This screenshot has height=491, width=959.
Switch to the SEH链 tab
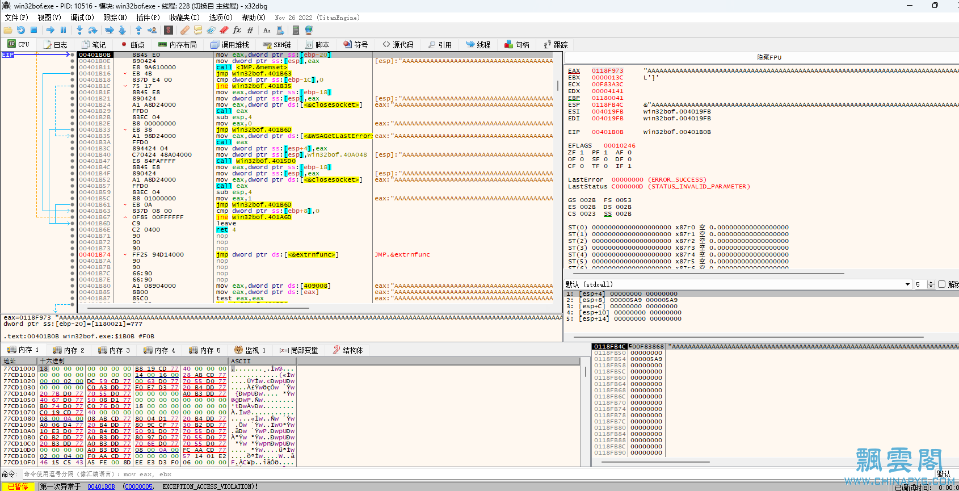tap(277, 44)
